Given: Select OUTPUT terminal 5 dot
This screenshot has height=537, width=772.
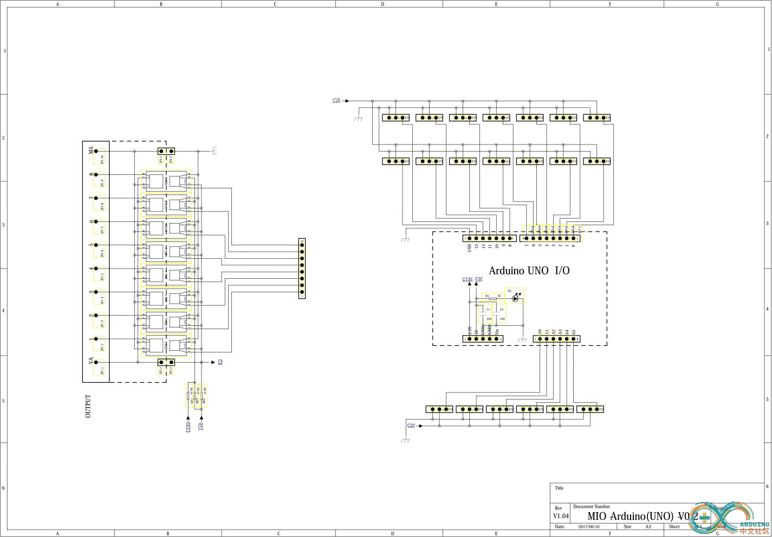Looking at the screenshot, I should [96, 245].
